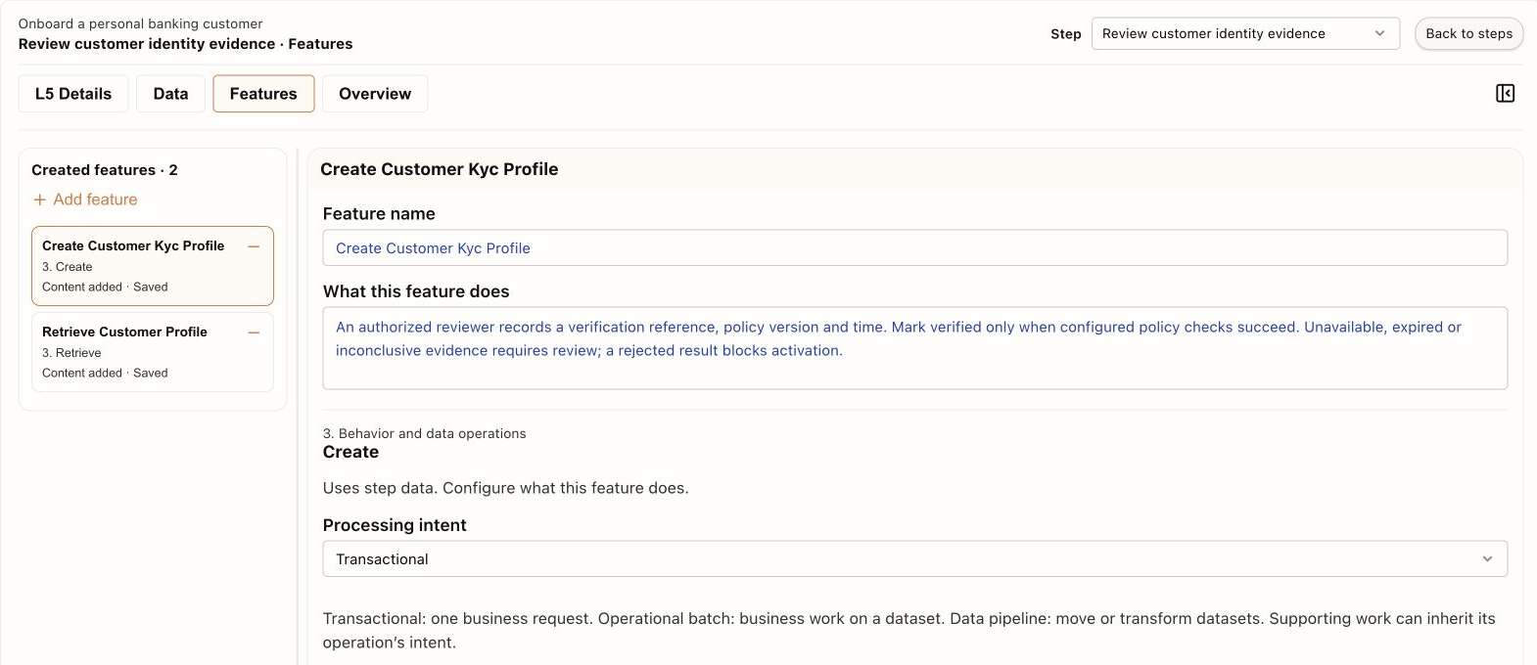Click the plus icon beside Add feature

(x=40, y=199)
